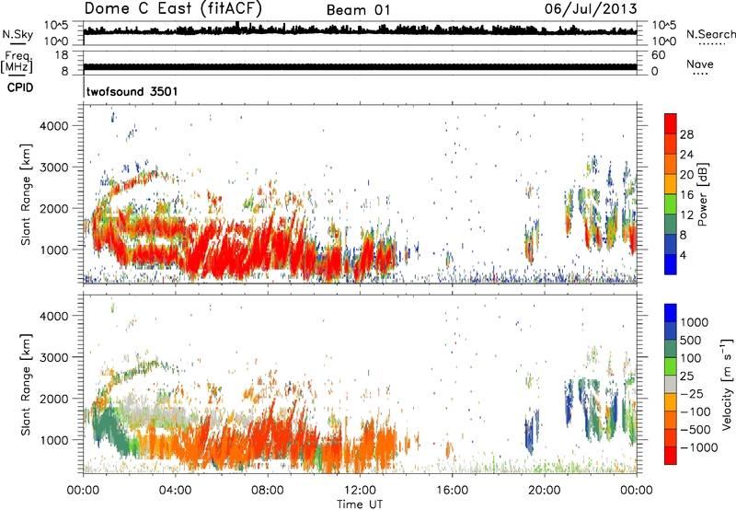Select the 'Velocity [m s-1]' colorbar title
The width and height of the screenshot is (736, 510).
click(x=727, y=384)
